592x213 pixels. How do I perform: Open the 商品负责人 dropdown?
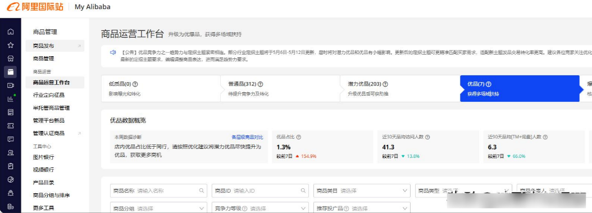coord(554,191)
